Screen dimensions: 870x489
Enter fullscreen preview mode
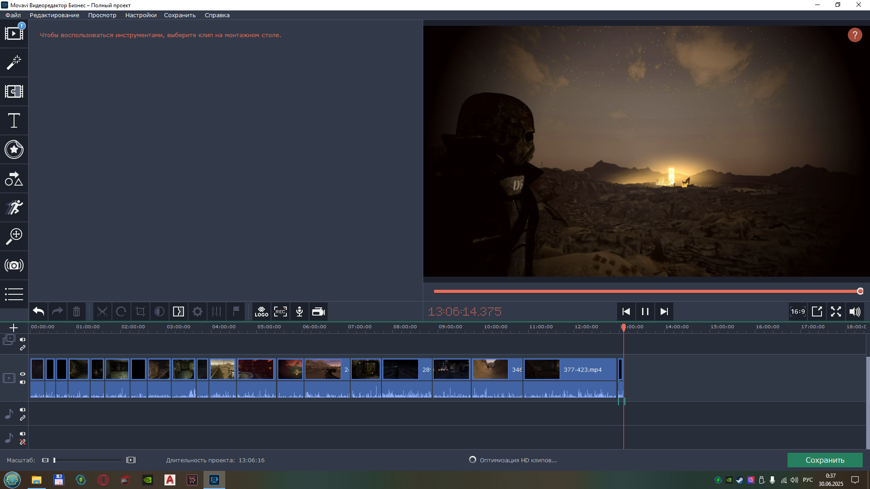[836, 312]
